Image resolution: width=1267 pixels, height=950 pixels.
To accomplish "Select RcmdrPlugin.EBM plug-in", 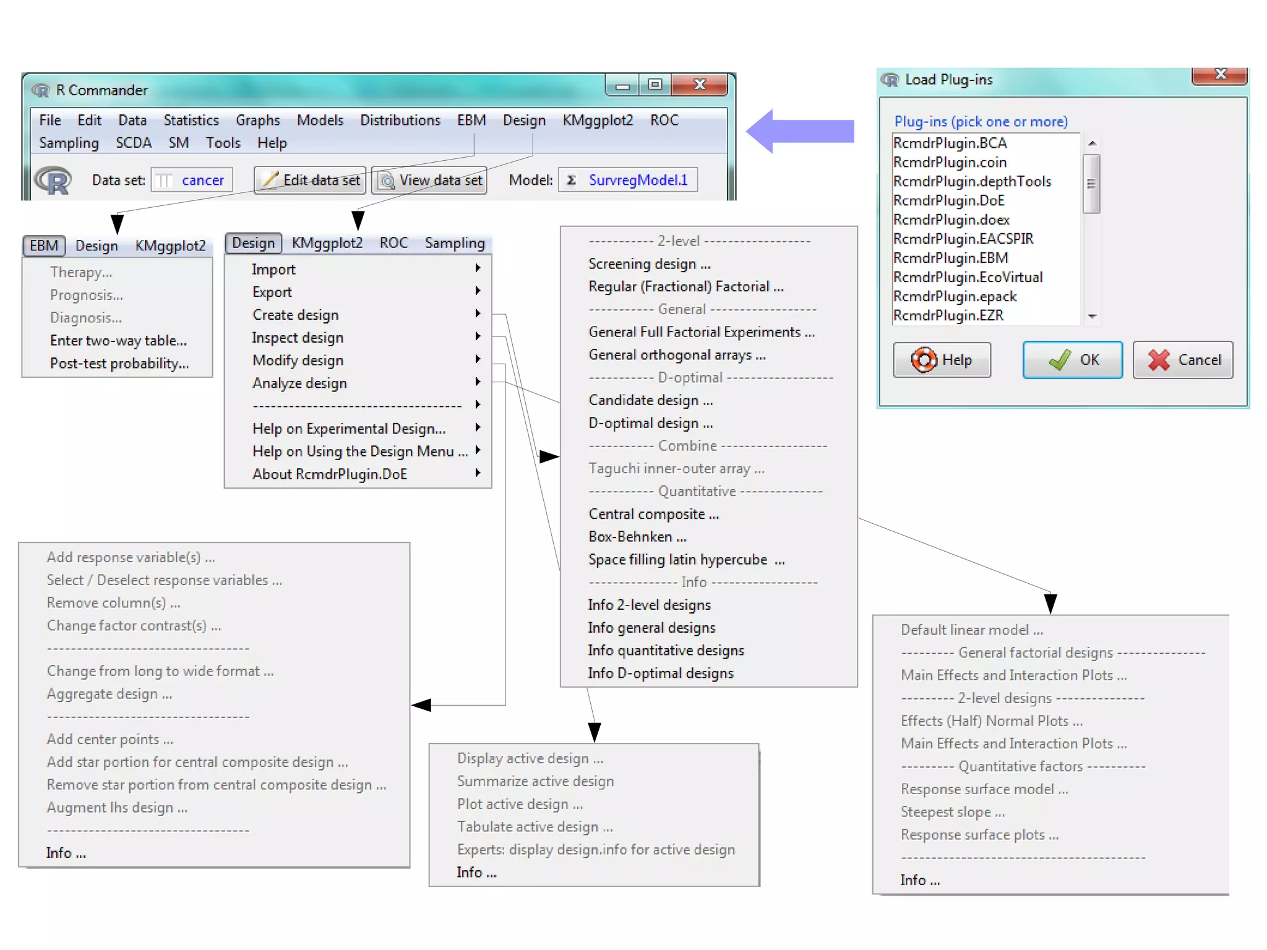I will coord(951,258).
